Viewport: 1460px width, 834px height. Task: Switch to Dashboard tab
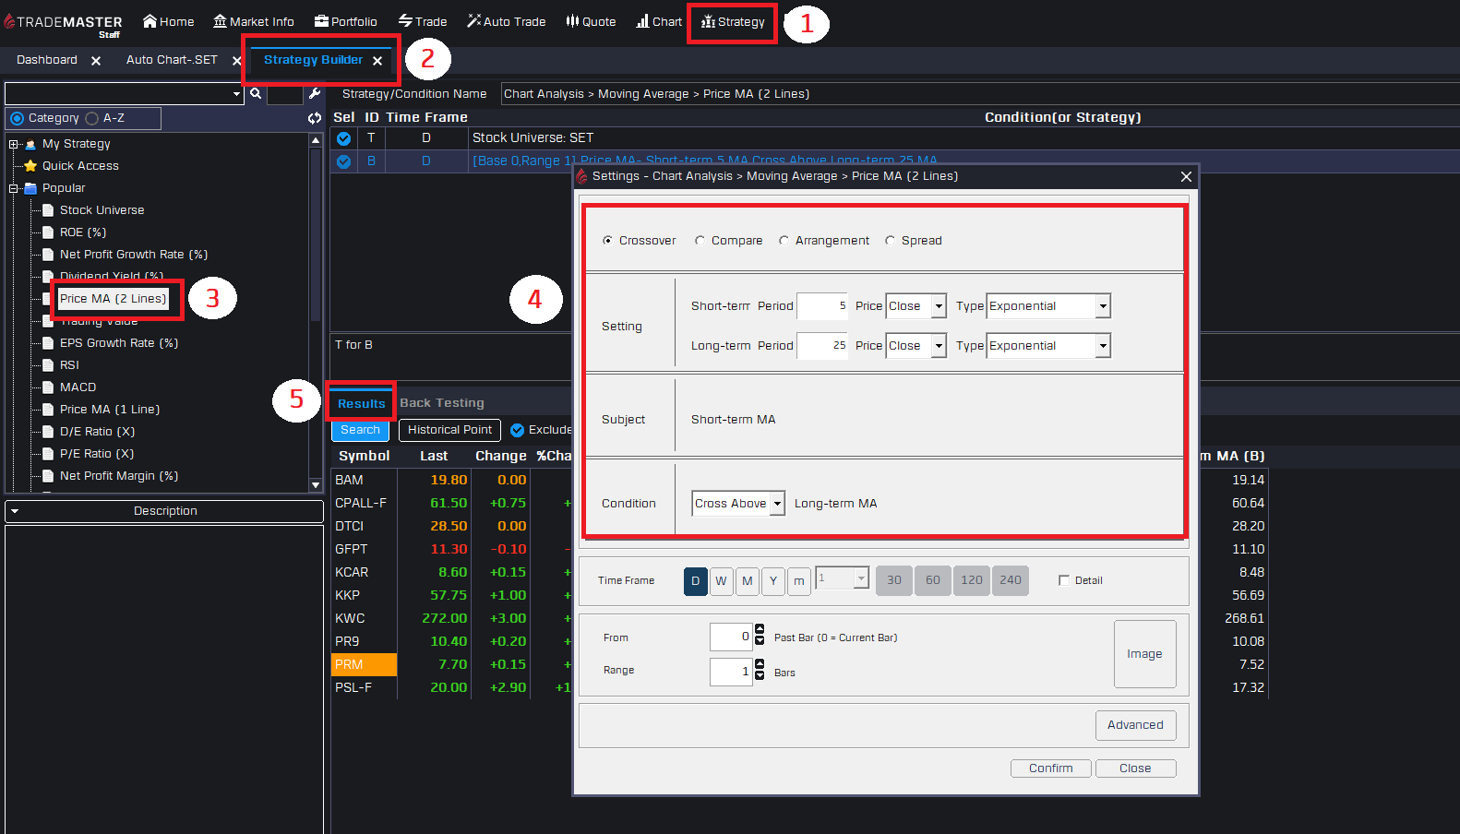tap(47, 60)
